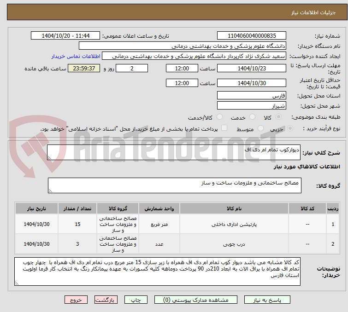Click the need date in the پارتیشن row

36,224
